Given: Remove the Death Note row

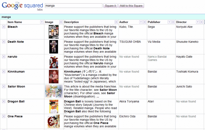Looking at the screenshot, I should 4,42.
